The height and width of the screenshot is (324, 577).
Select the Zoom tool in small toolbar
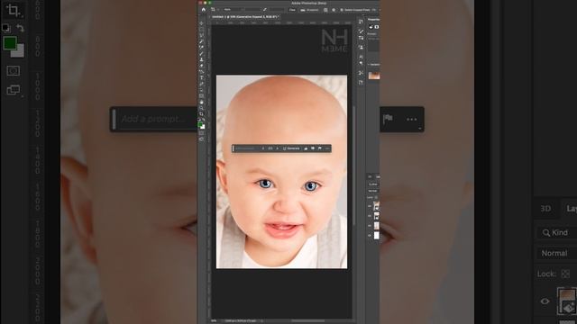pyautogui.click(x=201, y=108)
